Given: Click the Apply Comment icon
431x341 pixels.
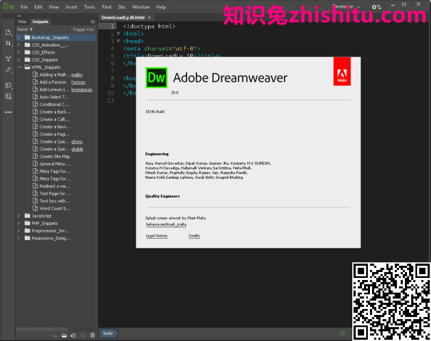Looking at the screenshot, I should (8, 86).
